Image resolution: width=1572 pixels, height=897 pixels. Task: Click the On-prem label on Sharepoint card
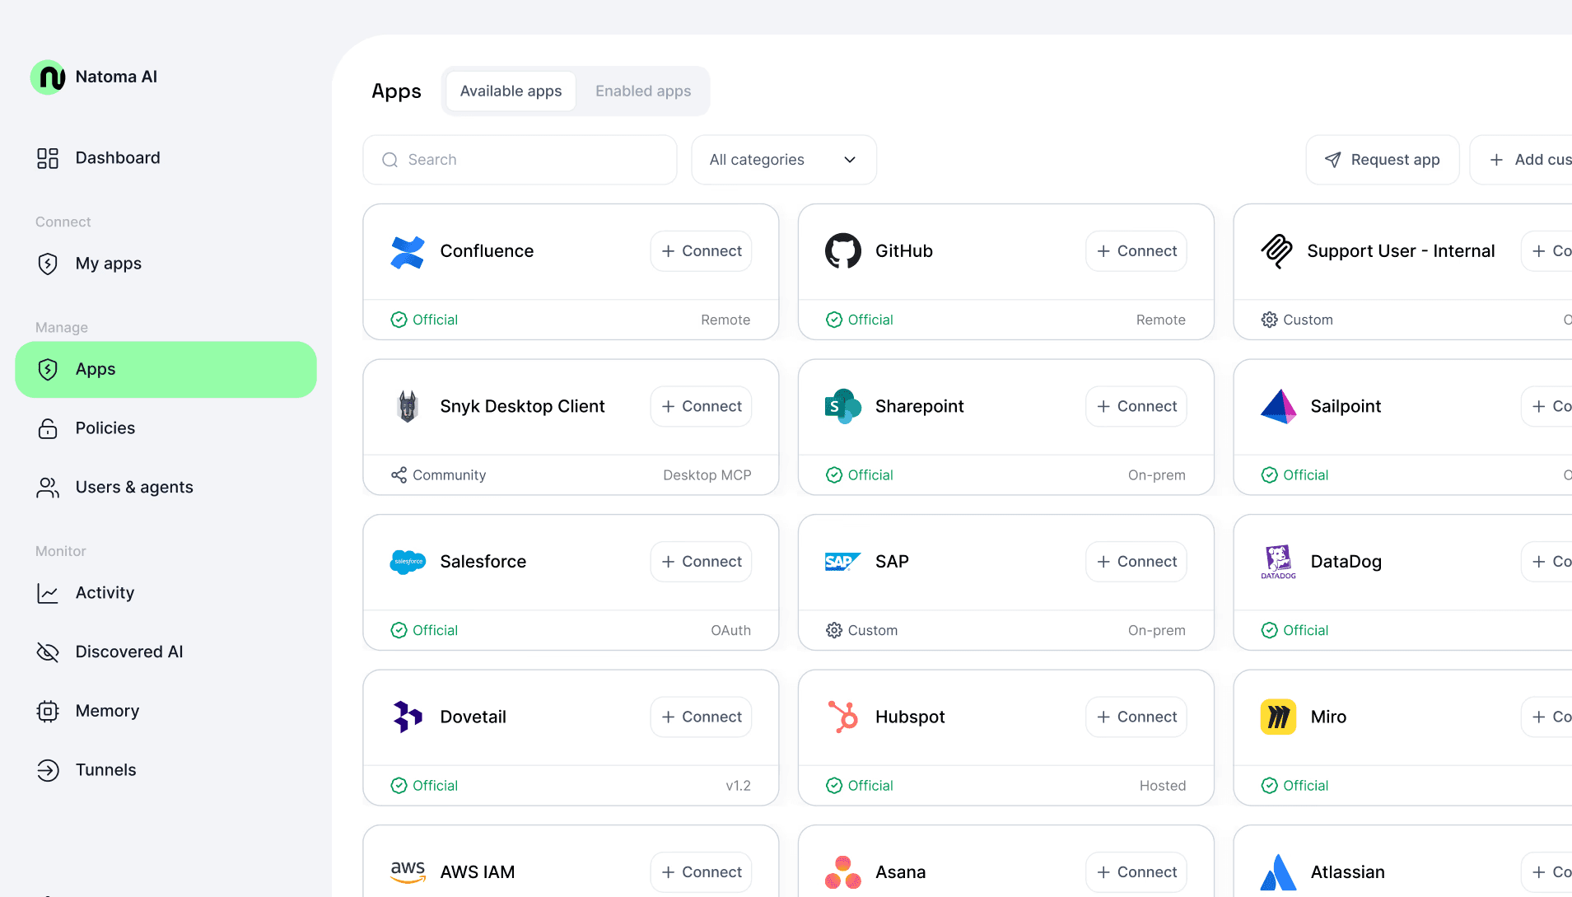(x=1157, y=475)
